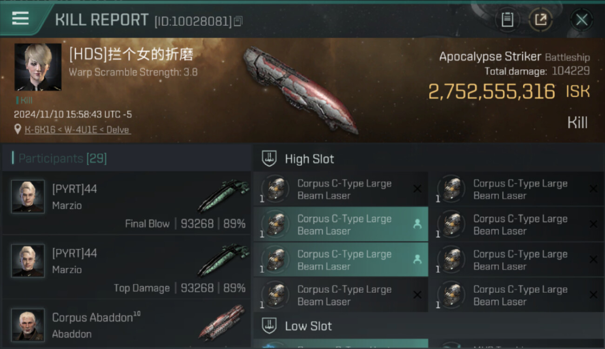
Task: Open the victim pilot portrait
Action: click(x=38, y=67)
